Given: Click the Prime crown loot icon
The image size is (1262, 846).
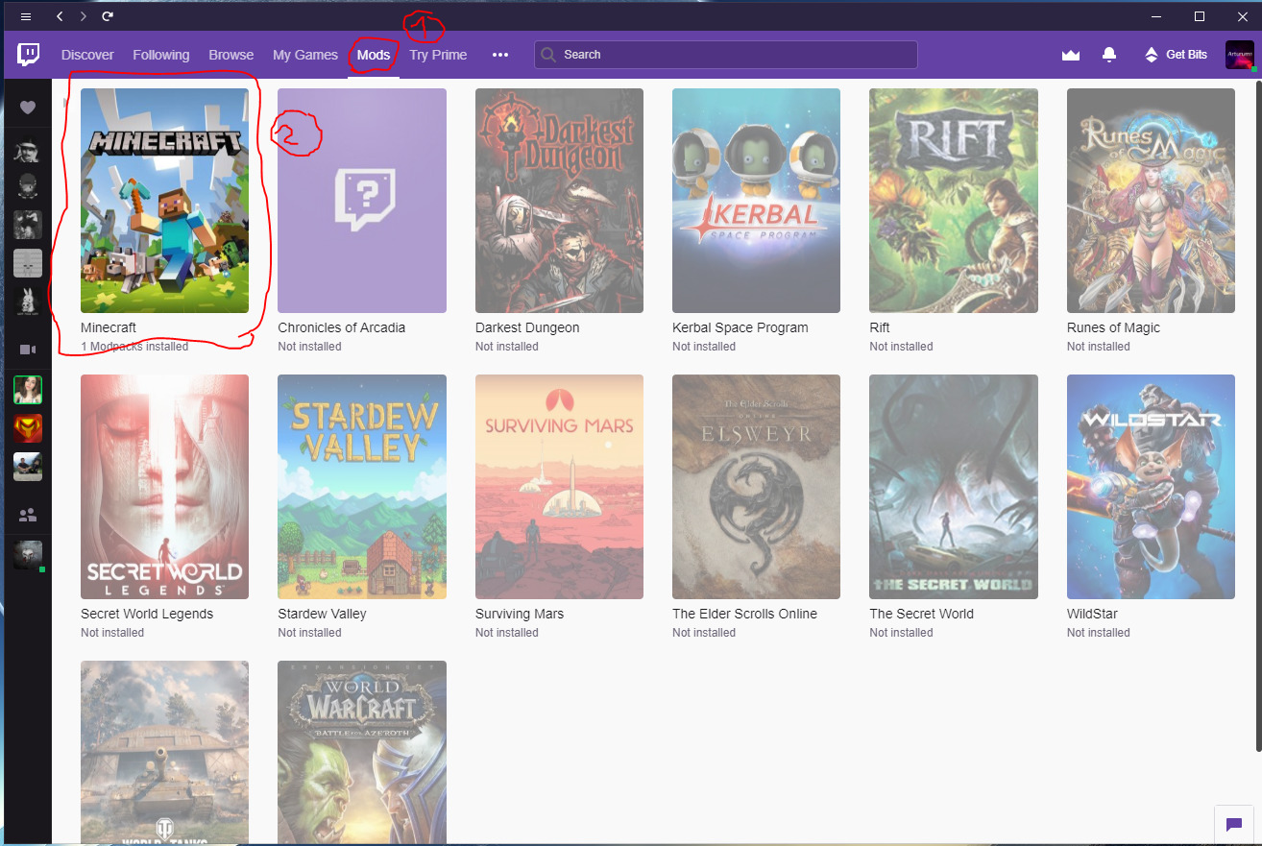Looking at the screenshot, I should [1071, 55].
